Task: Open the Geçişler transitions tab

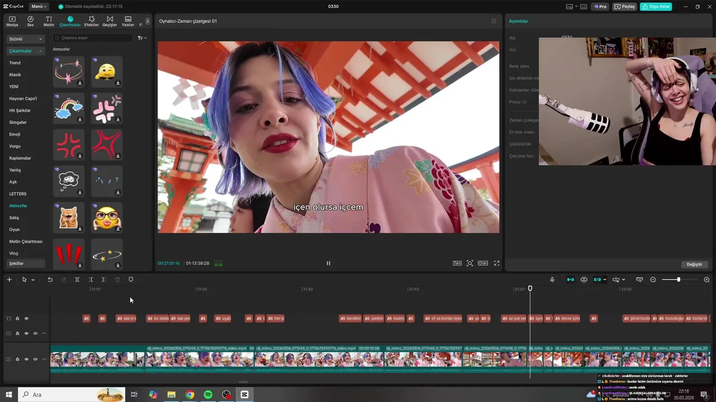Action: click(110, 21)
